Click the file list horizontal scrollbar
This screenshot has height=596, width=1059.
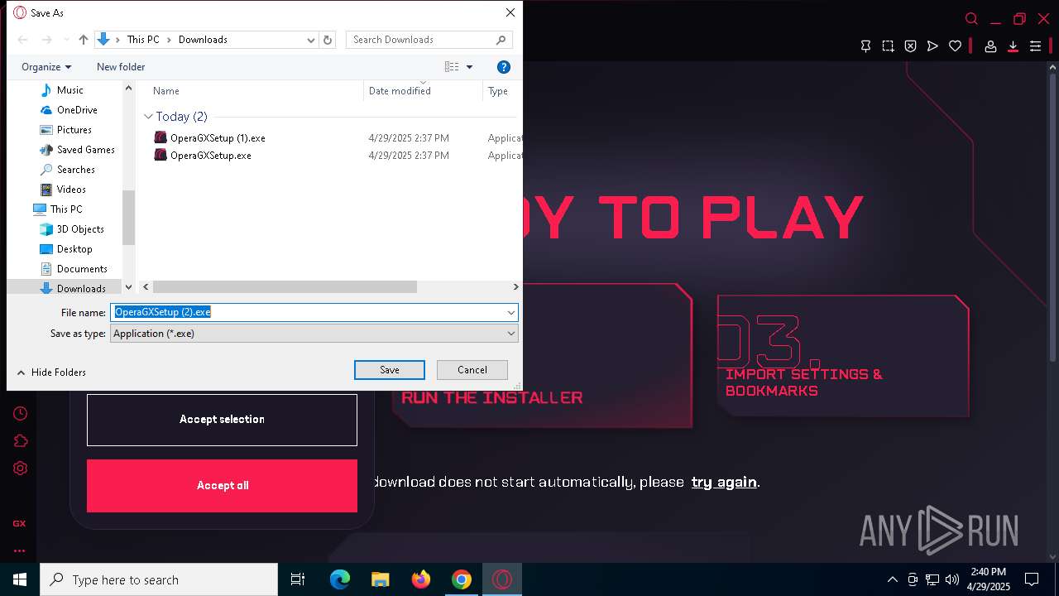(x=284, y=287)
